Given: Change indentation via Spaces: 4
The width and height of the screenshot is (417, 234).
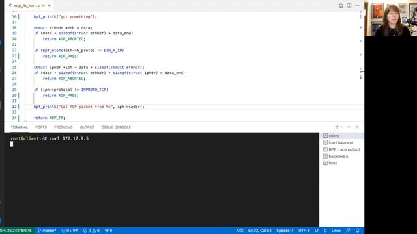Looking at the screenshot, I should pos(285,231).
